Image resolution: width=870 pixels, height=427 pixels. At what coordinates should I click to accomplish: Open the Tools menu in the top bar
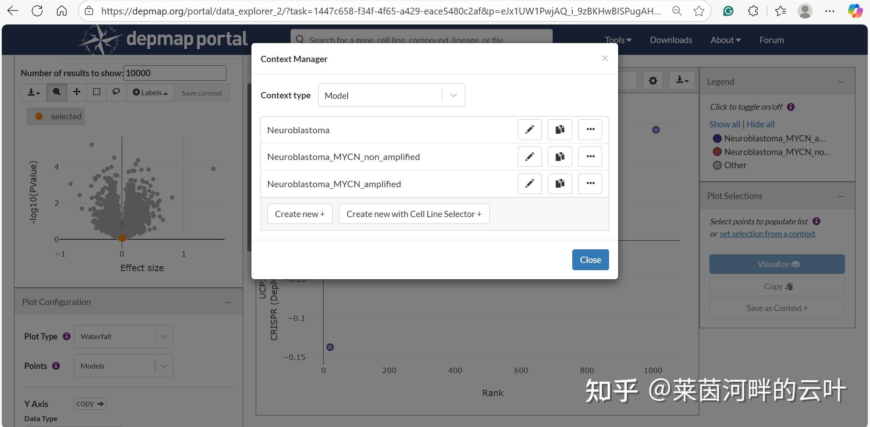[x=617, y=40]
